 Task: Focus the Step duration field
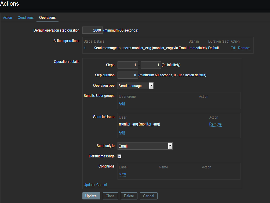tap(128, 75)
